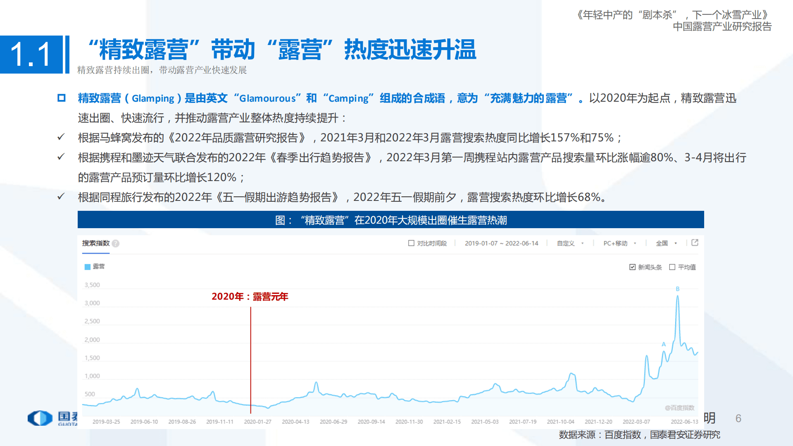Disable the 新闻头条 checkbox

(632, 267)
